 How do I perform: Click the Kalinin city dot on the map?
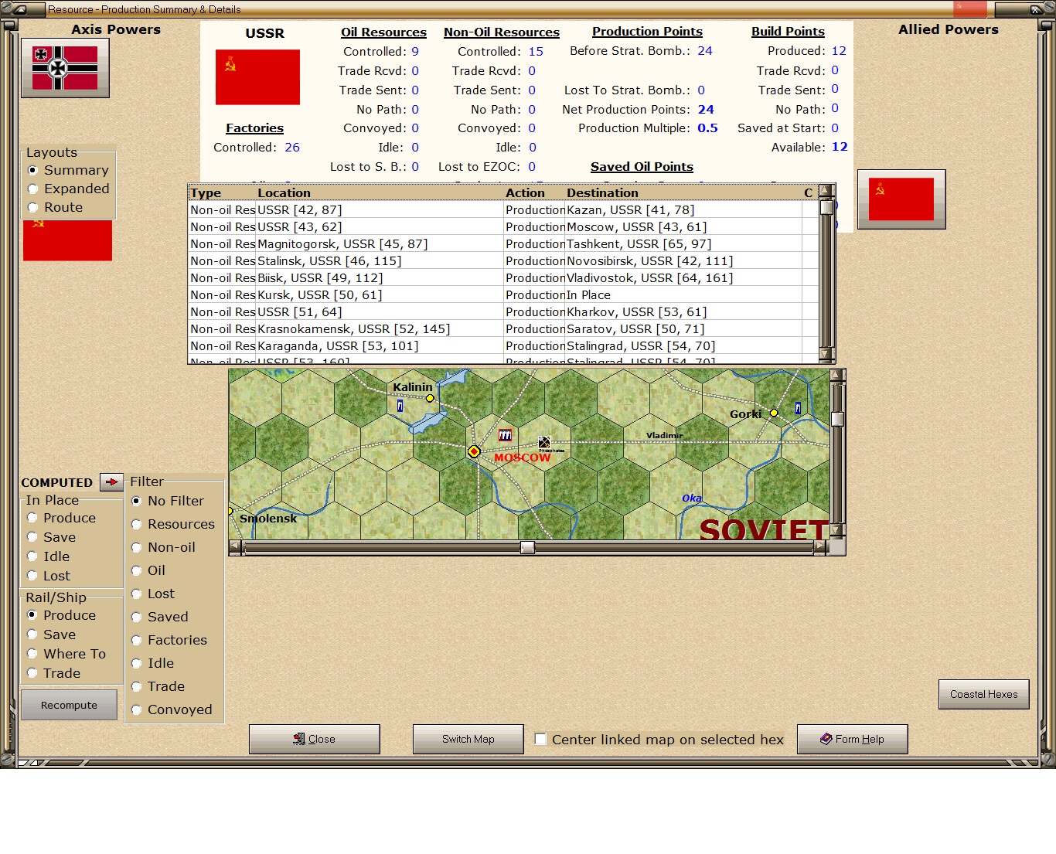(x=430, y=398)
